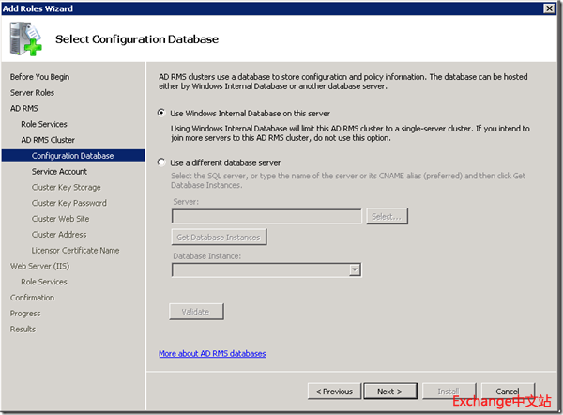Select AD RMS Cluster step
The height and width of the screenshot is (415, 563).
pyautogui.click(x=48, y=140)
